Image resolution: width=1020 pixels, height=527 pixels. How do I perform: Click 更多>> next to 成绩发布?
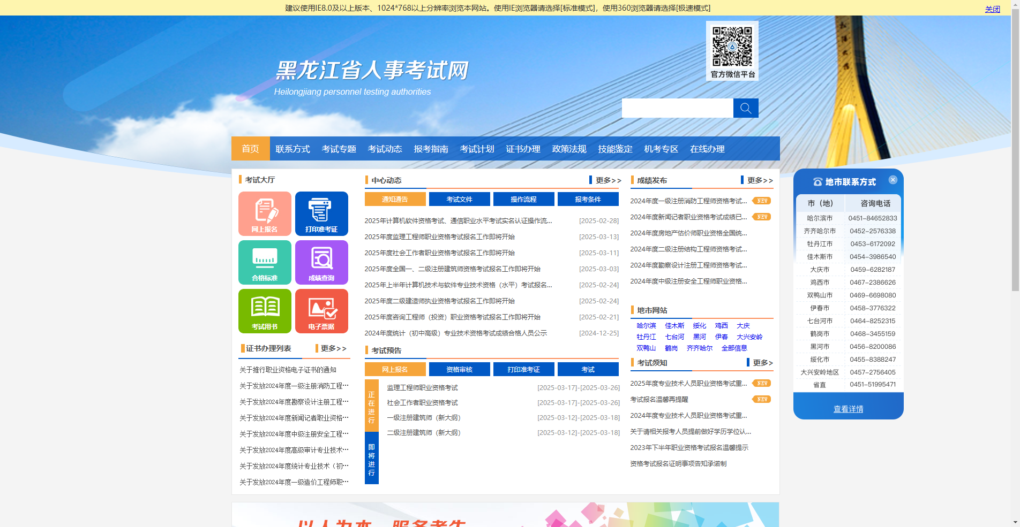(759, 180)
